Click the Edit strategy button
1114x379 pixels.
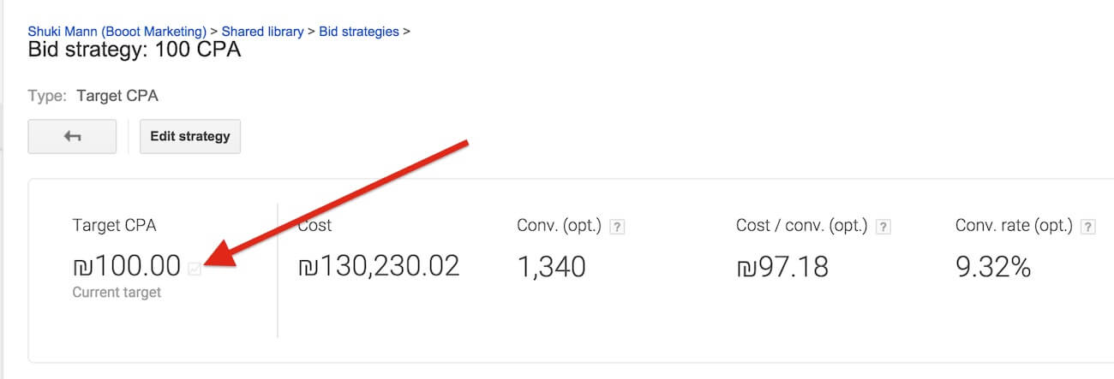pyautogui.click(x=190, y=136)
